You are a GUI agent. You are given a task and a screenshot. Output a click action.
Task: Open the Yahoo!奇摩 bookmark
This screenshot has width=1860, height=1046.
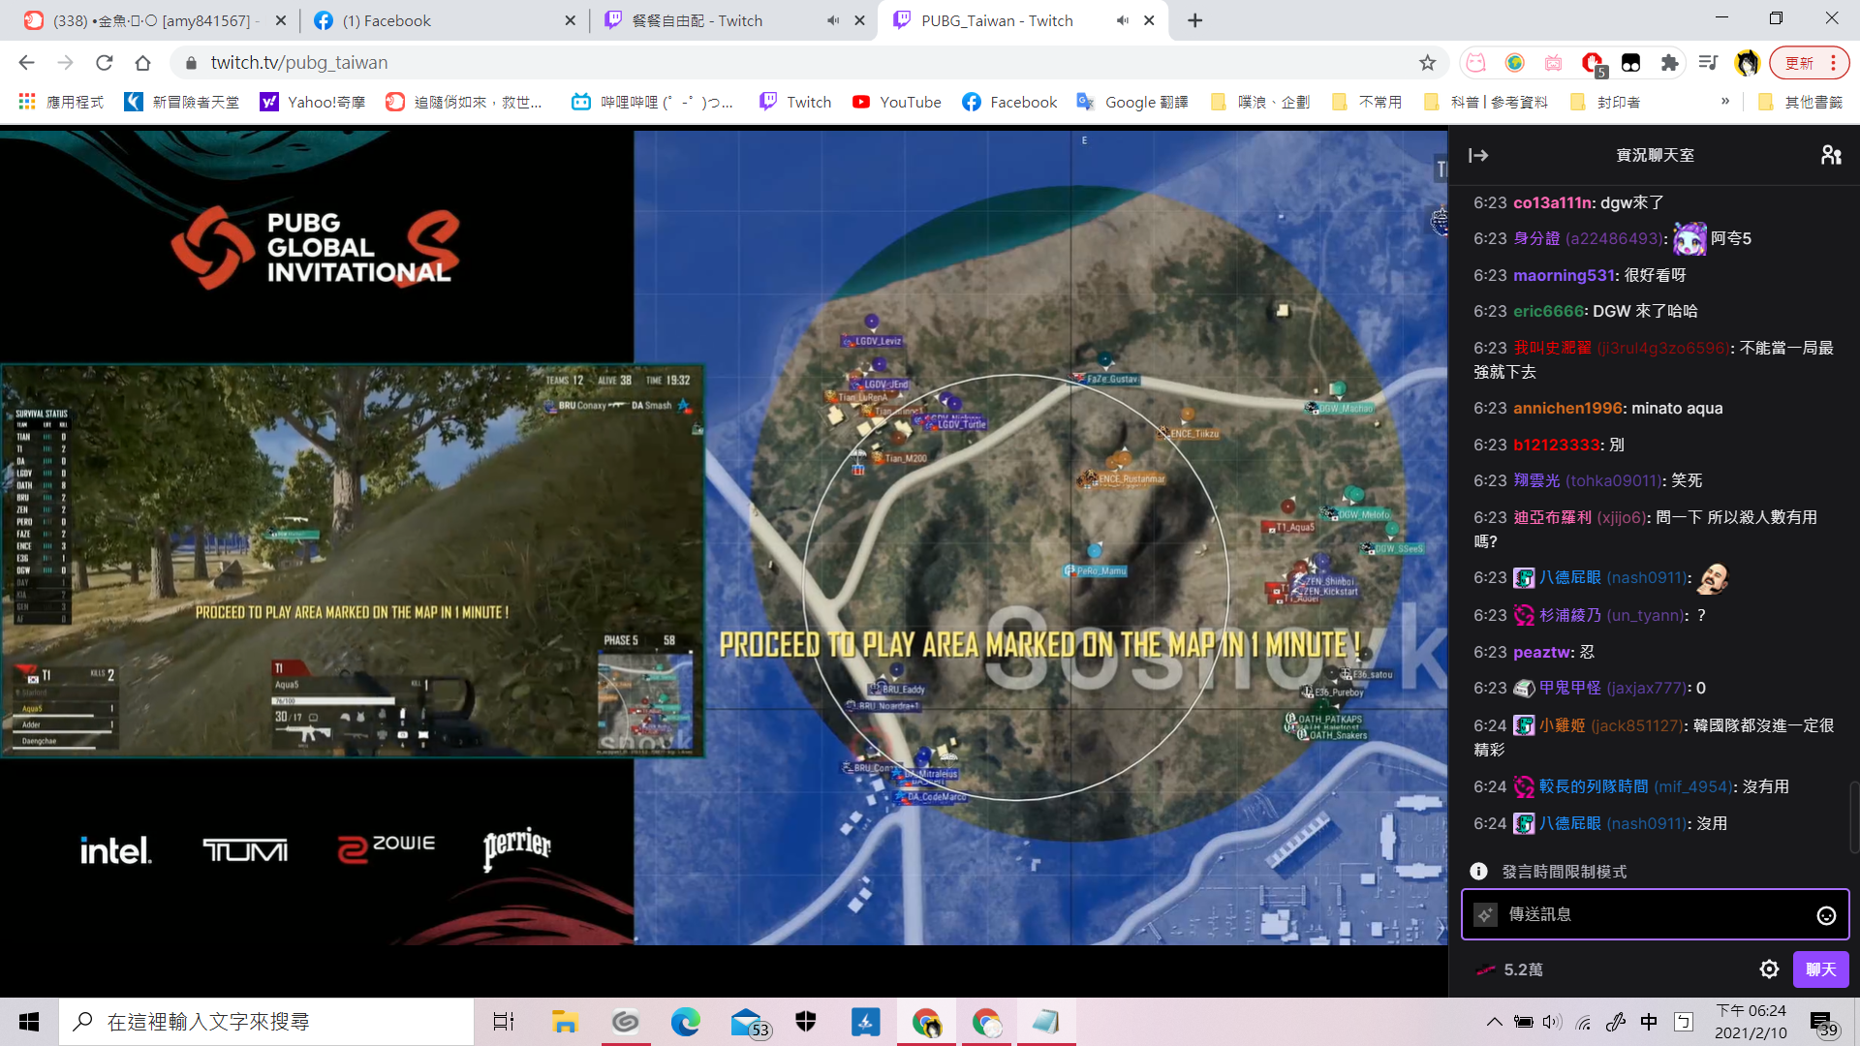point(313,102)
